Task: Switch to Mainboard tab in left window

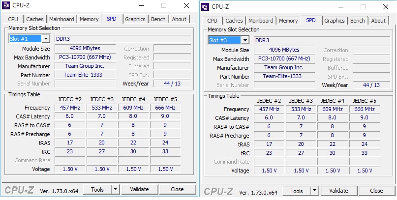Action: pos(61,19)
